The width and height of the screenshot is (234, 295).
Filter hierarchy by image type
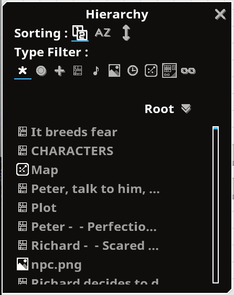[x=114, y=70]
